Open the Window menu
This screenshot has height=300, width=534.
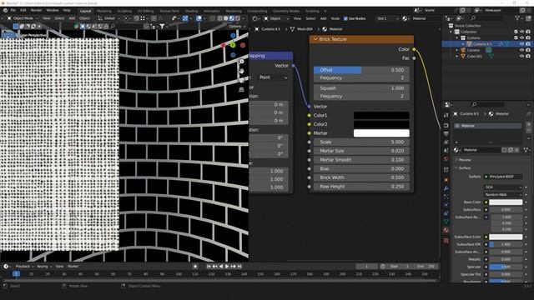click(x=52, y=11)
